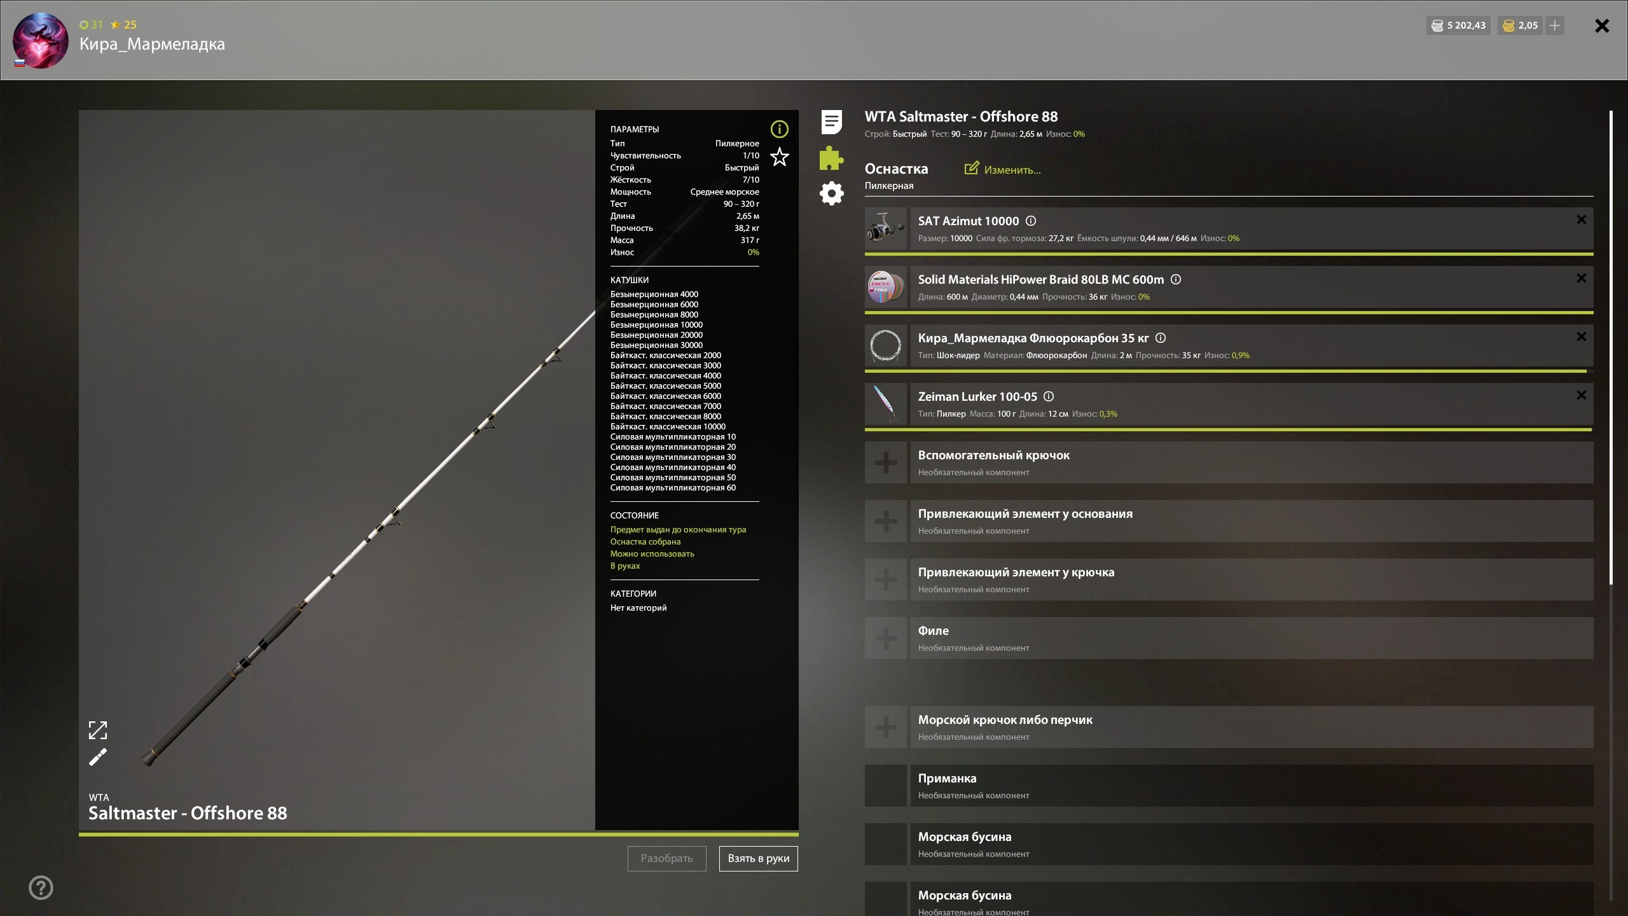
Task: Click the rigging list vertical scrollbar
Action: [x=1611, y=347]
